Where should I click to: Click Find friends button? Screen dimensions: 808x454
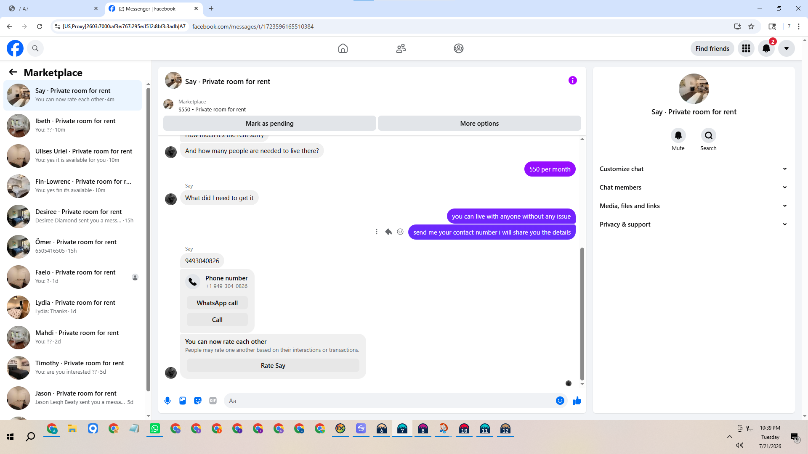712,48
